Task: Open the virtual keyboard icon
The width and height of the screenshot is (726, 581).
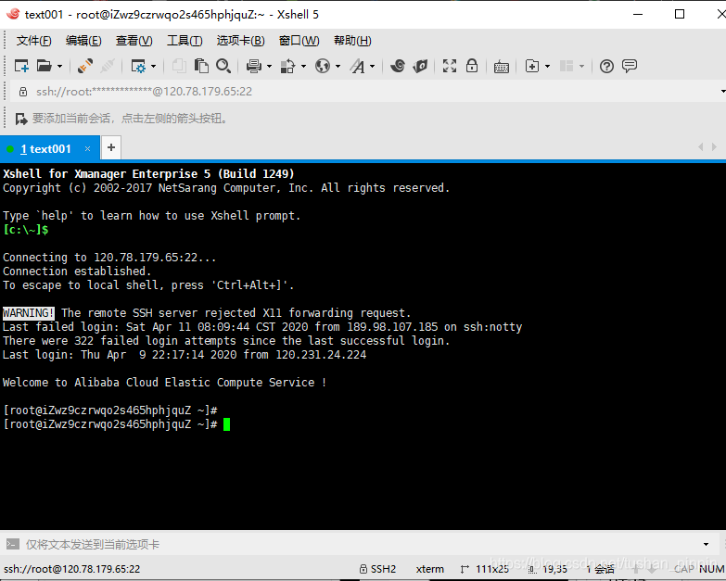Action: click(x=502, y=66)
